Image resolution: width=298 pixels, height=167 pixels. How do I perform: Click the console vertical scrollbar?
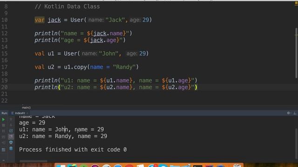296,144
